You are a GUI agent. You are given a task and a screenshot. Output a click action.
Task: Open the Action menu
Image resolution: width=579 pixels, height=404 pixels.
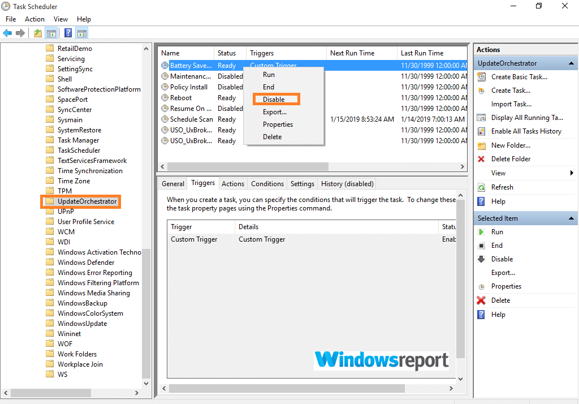pos(34,19)
